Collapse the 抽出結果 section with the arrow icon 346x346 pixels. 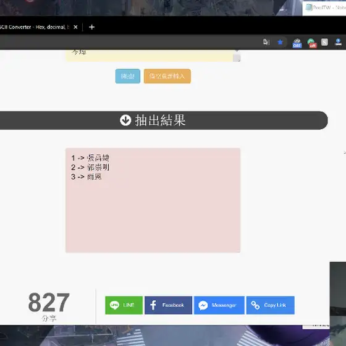click(x=125, y=120)
